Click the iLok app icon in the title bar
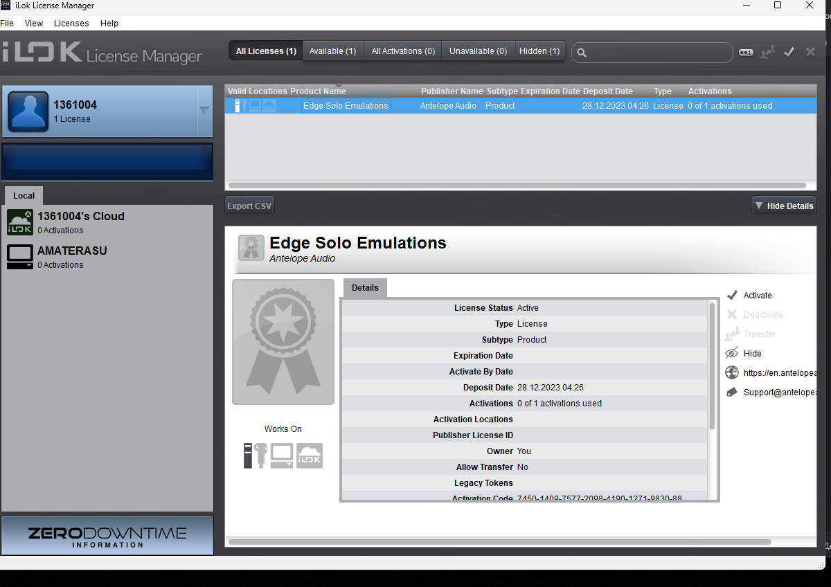 click(x=6, y=6)
